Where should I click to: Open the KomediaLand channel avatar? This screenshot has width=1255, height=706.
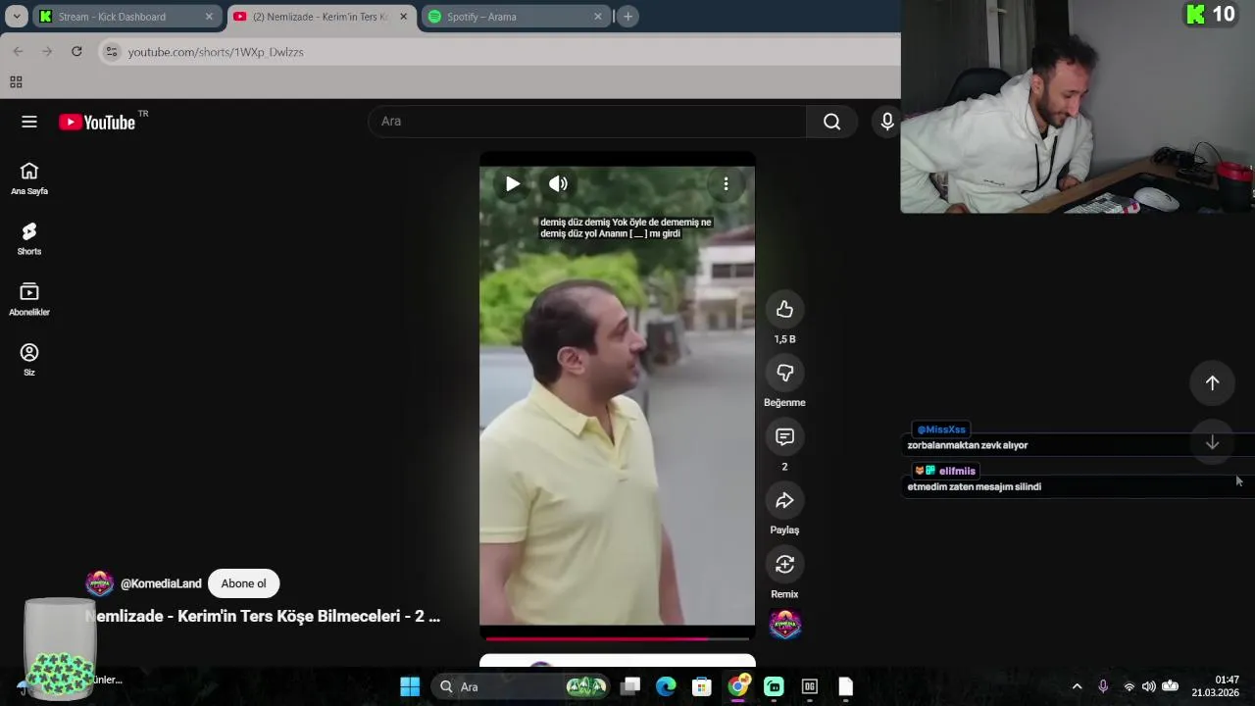pyautogui.click(x=100, y=583)
